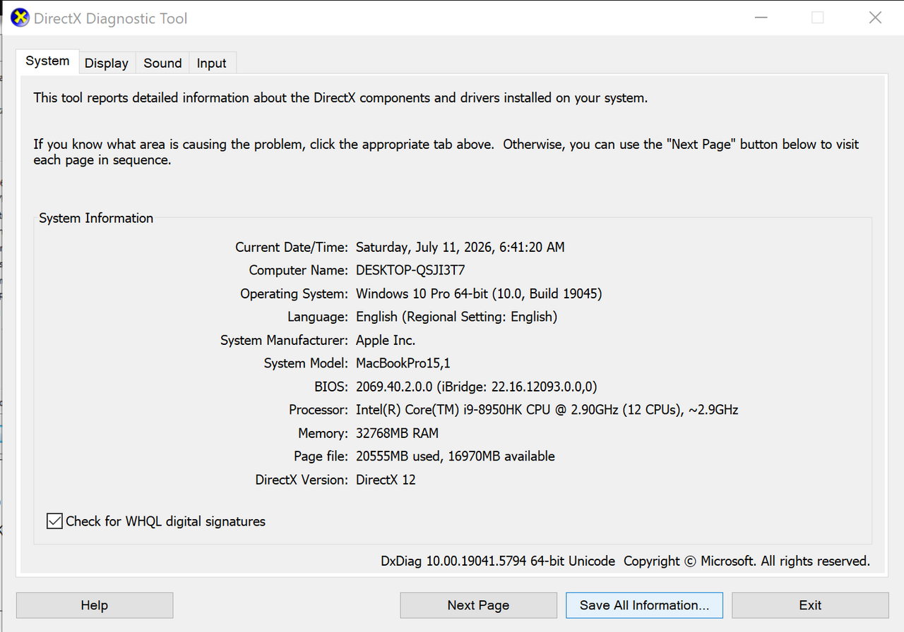Click the Current Date/Time label
This screenshot has width=904, height=632.
coord(292,247)
